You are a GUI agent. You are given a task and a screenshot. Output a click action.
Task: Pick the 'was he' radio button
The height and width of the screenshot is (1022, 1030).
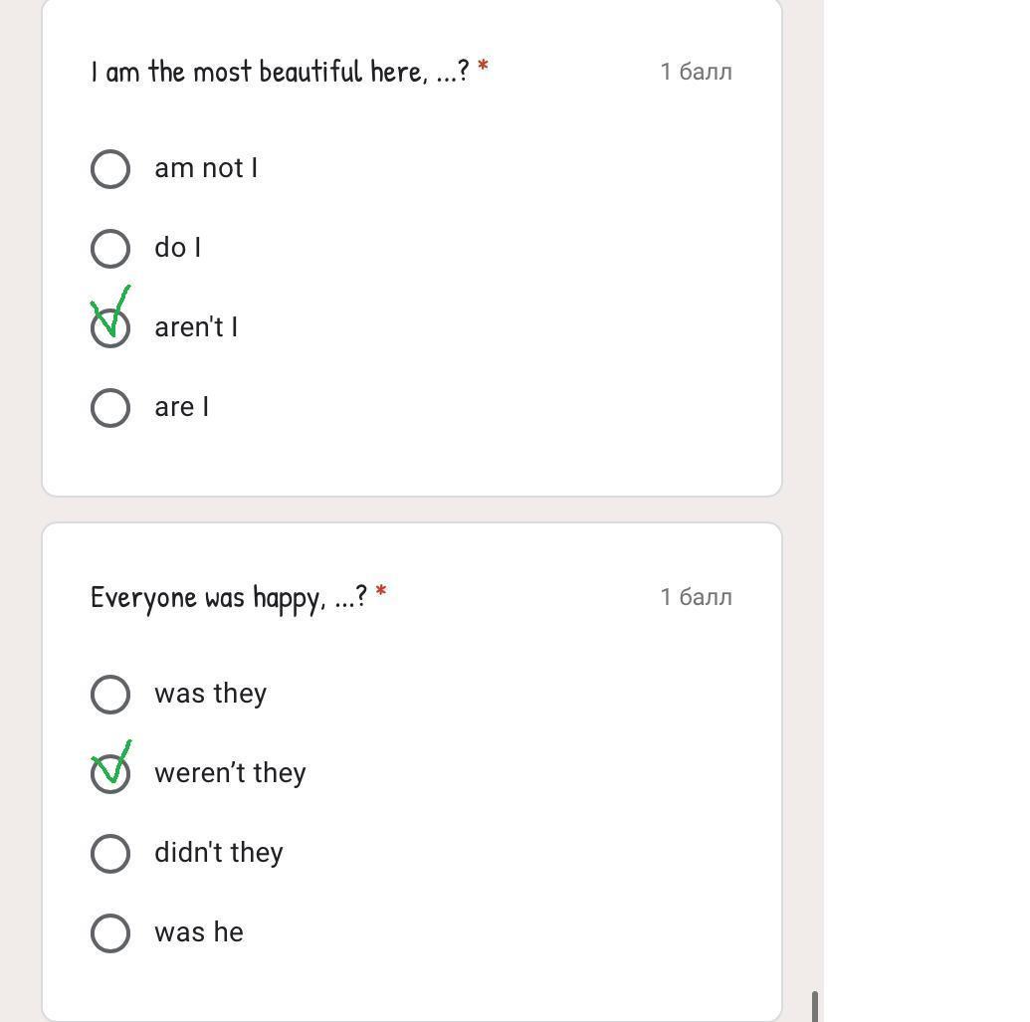coord(110,933)
